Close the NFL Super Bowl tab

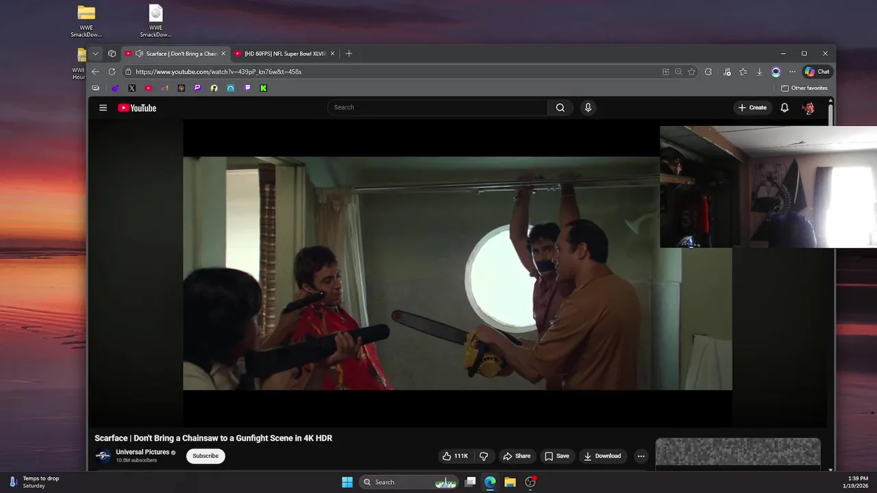tap(332, 53)
